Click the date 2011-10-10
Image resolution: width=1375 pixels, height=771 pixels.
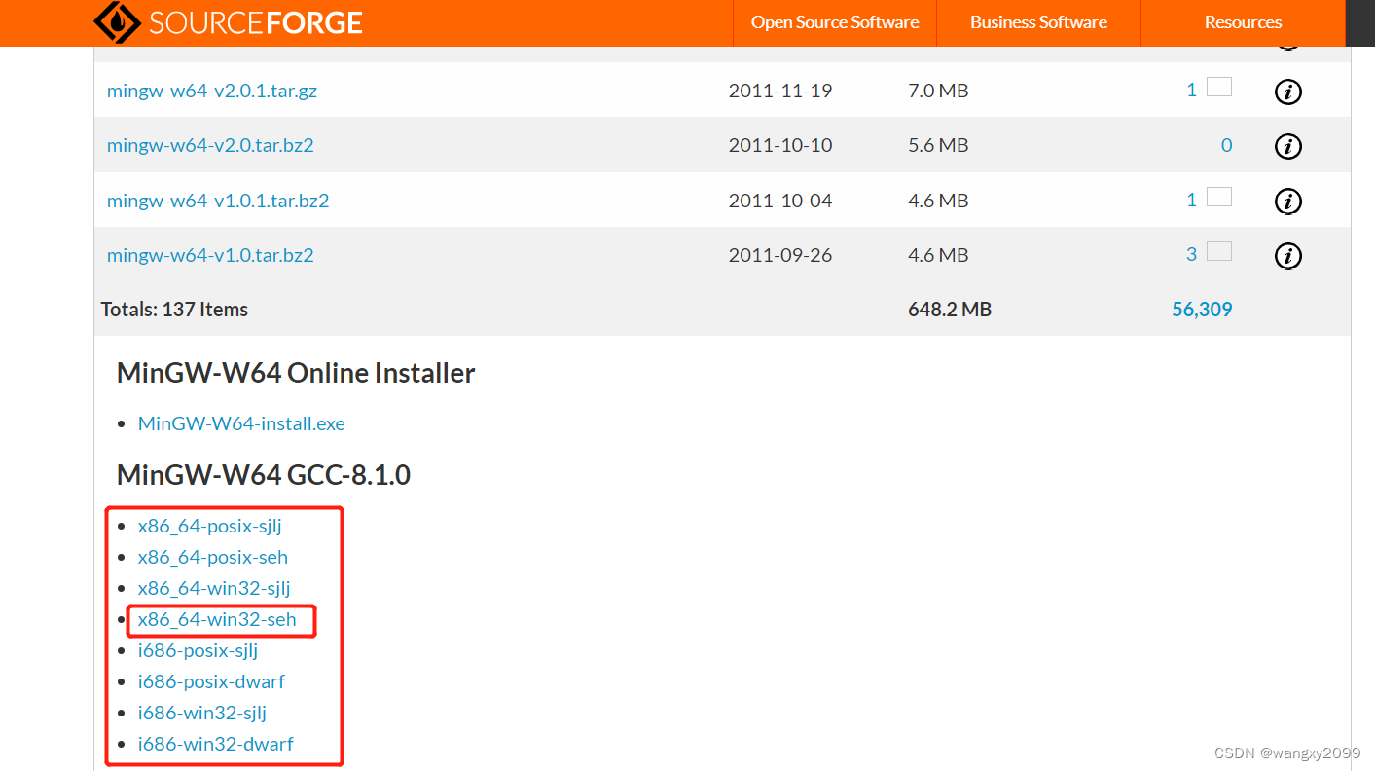click(780, 145)
